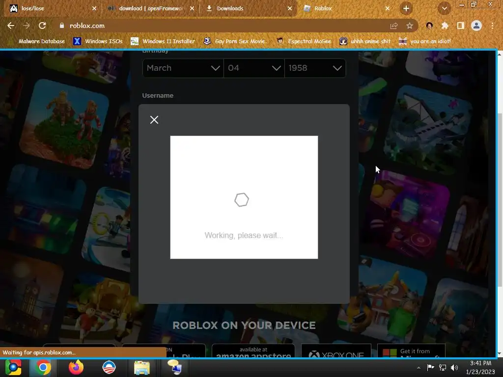The image size is (503, 377).
Task: Click the Xbox One download badge
Action: [336, 351]
